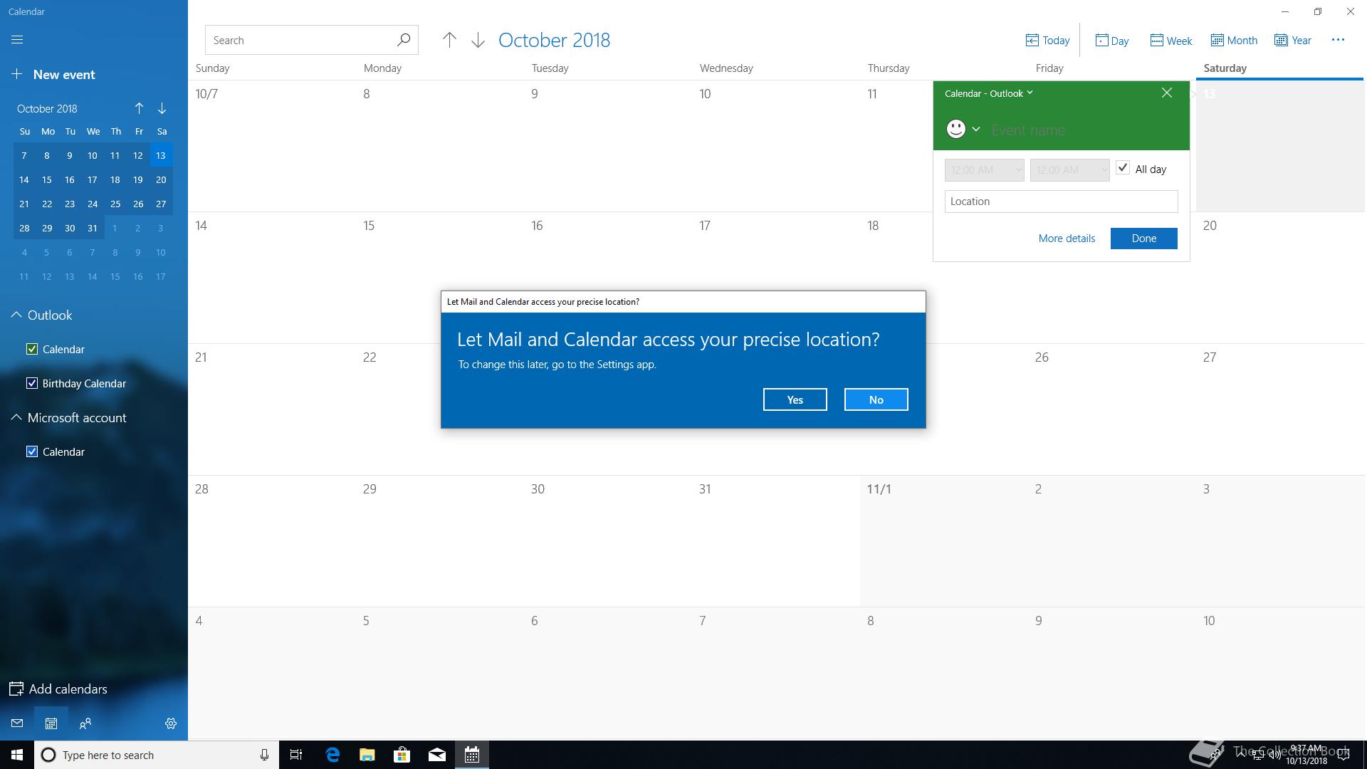This screenshot has width=1367, height=769.
Task: Click Done button in event popup
Action: (1144, 239)
